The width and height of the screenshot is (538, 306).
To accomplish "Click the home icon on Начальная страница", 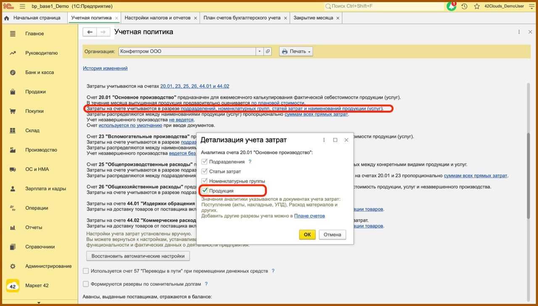I will point(6,18).
